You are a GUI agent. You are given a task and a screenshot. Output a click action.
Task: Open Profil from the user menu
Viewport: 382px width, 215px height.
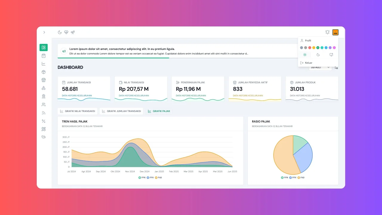[308, 41]
